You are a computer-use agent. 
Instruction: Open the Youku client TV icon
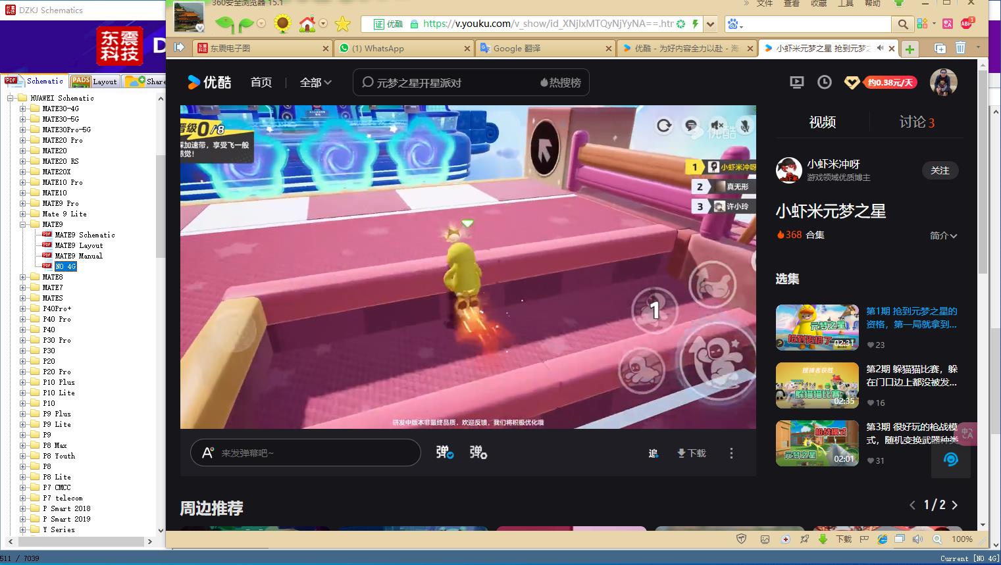pyautogui.click(x=796, y=82)
